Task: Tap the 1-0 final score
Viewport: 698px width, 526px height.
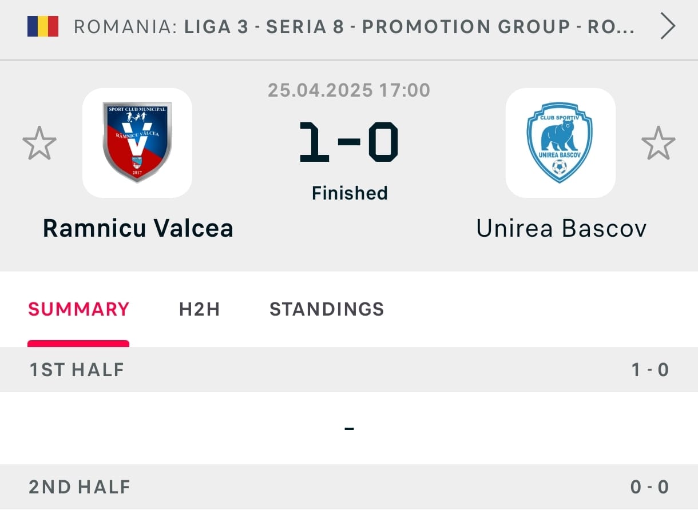Action: (349, 142)
